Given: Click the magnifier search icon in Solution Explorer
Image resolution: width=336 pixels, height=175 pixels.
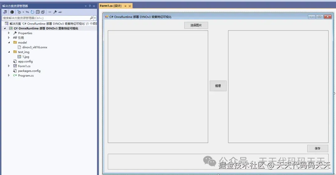Looking at the screenshot, I should (x=91, y=18).
